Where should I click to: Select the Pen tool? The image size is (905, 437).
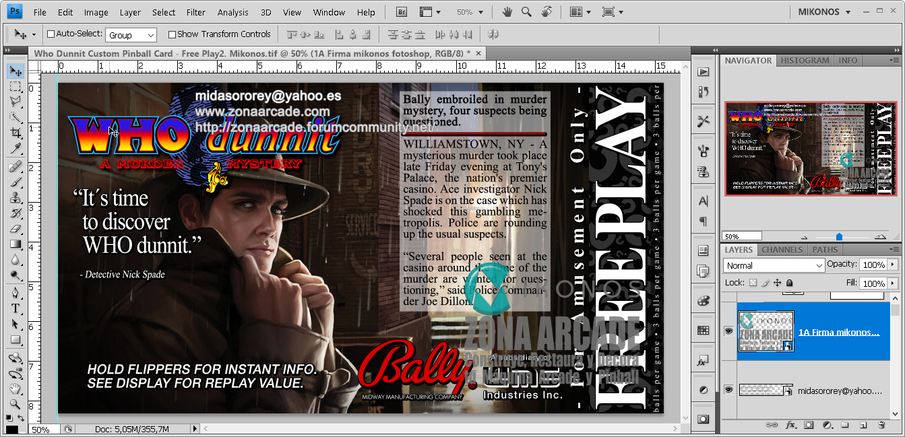[x=15, y=294]
